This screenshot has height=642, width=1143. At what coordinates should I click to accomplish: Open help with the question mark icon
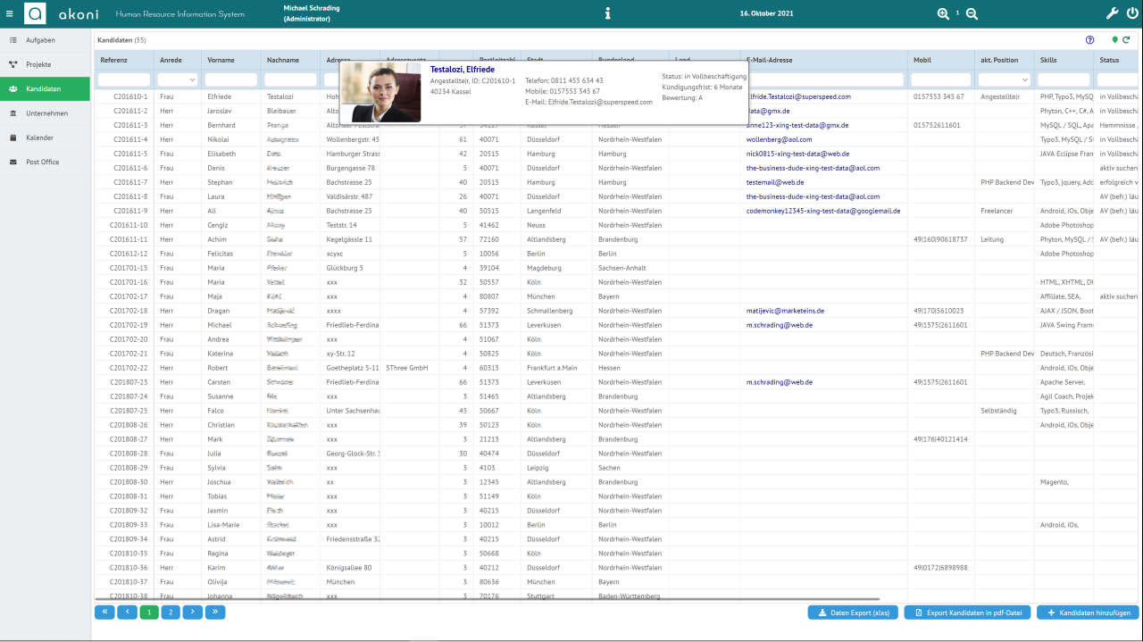pos(1089,40)
